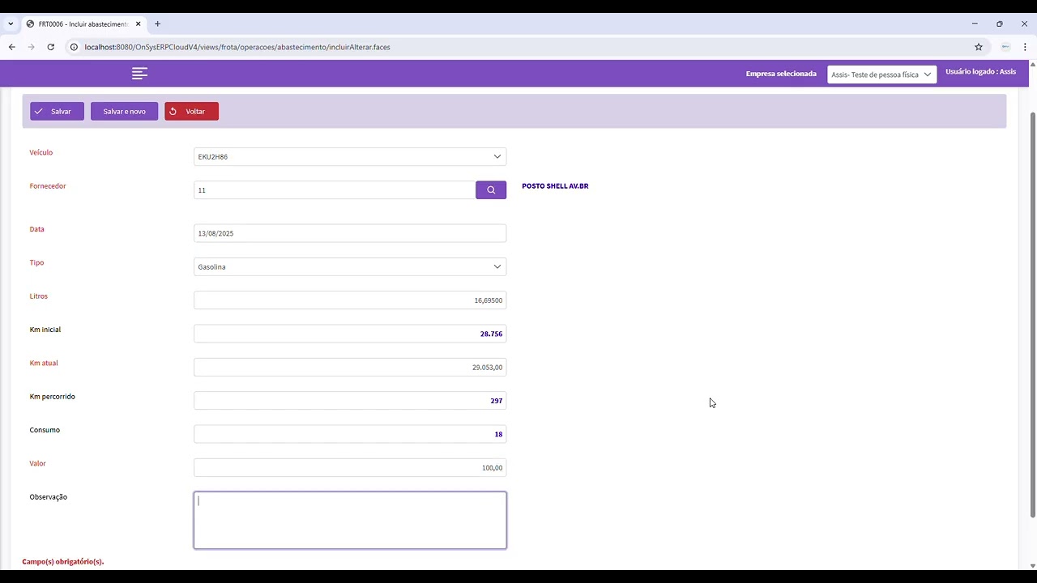Click the Km inicial field 28.756

[350, 334]
